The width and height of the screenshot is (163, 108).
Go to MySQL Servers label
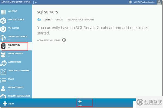tap(16, 53)
